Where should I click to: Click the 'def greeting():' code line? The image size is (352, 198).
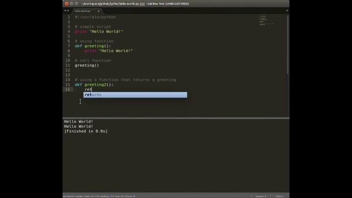(93, 46)
